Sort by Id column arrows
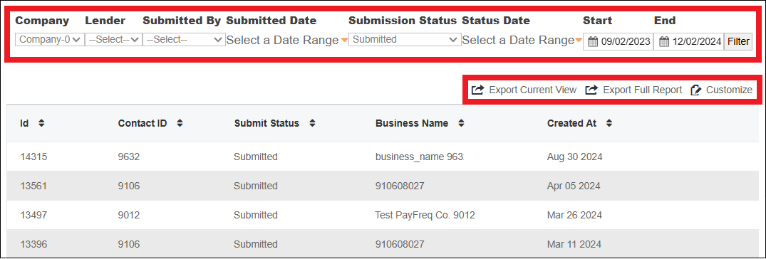Image resolution: width=766 pixels, height=259 pixels. [41, 123]
